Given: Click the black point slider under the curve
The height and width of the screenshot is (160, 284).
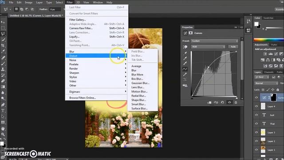Looking at the screenshot, I should [192, 98].
